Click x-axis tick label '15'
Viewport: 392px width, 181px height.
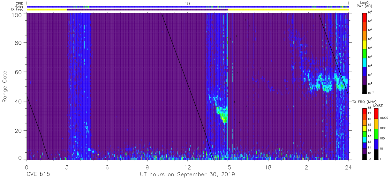[228, 167]
